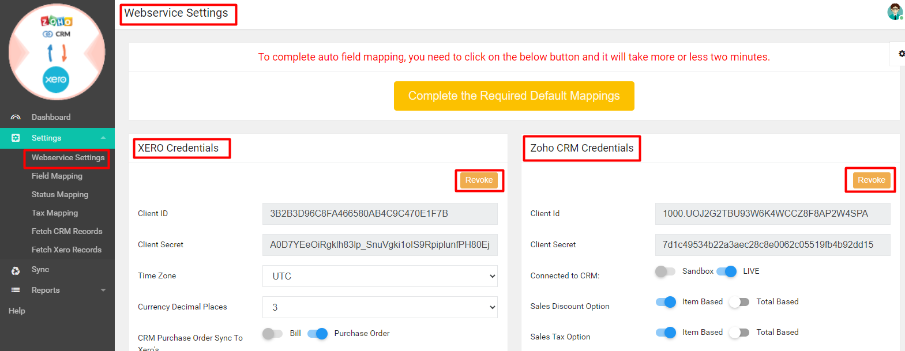Click Complete the Required Default Mappings

(x=514, y=96)
